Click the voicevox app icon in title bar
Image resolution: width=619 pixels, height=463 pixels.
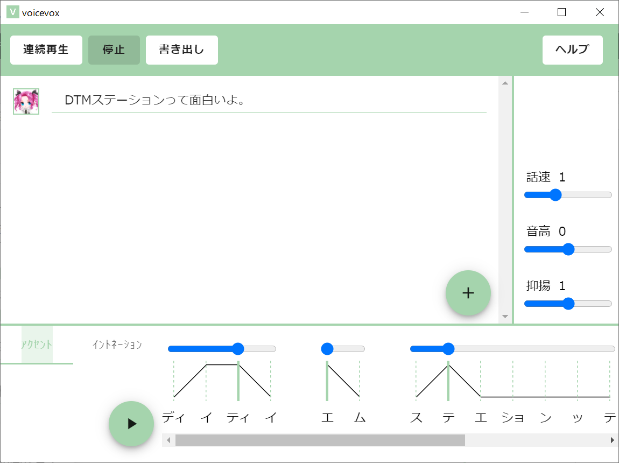click(12, 12)
